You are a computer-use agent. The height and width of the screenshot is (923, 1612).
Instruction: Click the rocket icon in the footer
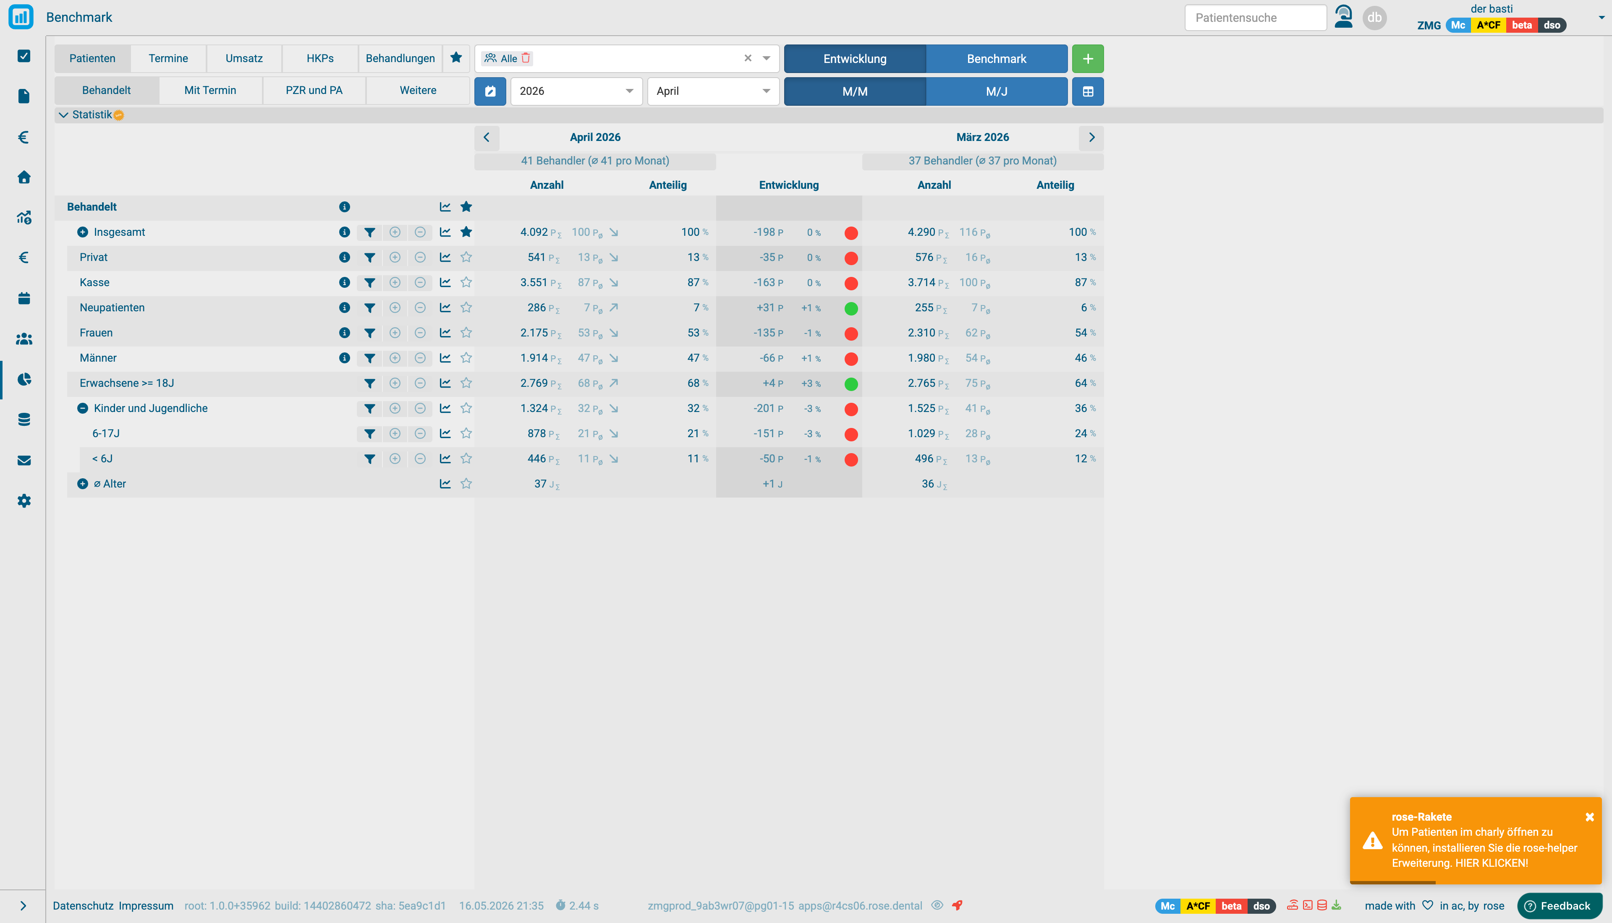(x=957, y=905)
